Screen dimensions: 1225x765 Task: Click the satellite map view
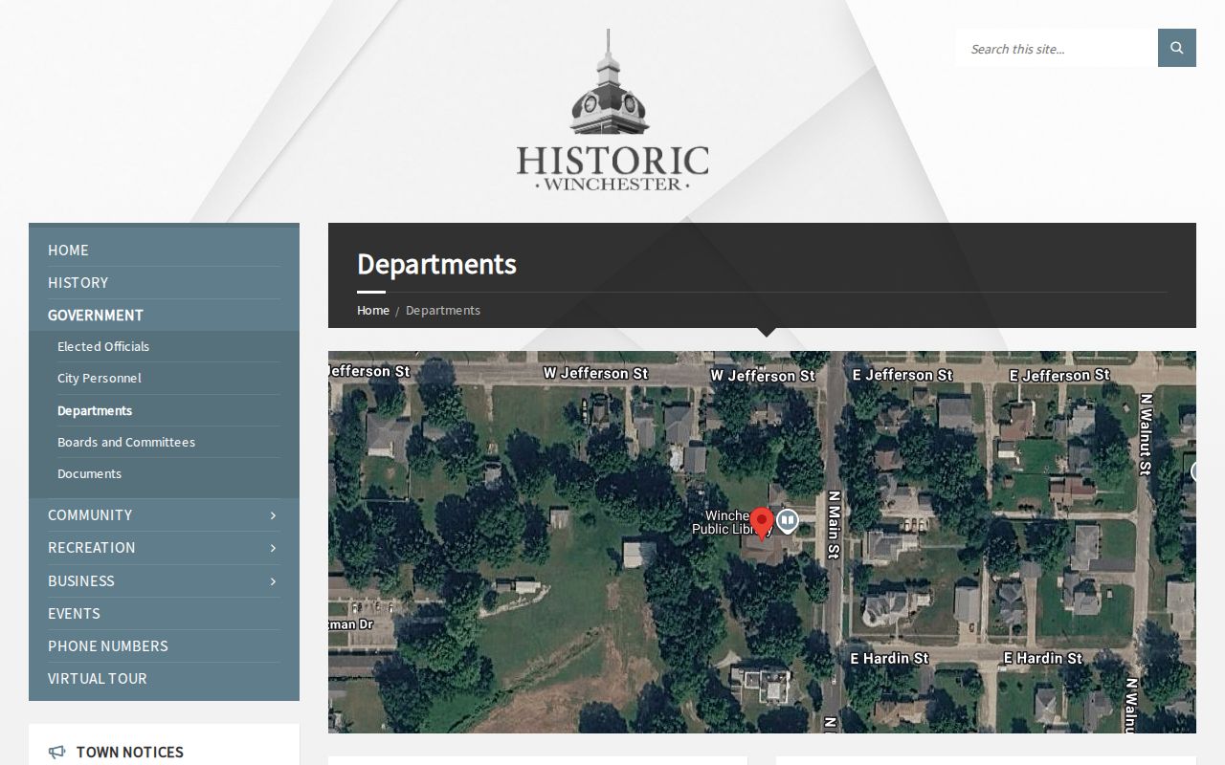762,542
